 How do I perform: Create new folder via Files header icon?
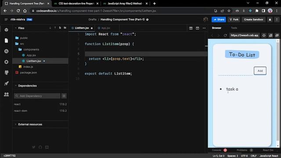(x=65, y=28)
